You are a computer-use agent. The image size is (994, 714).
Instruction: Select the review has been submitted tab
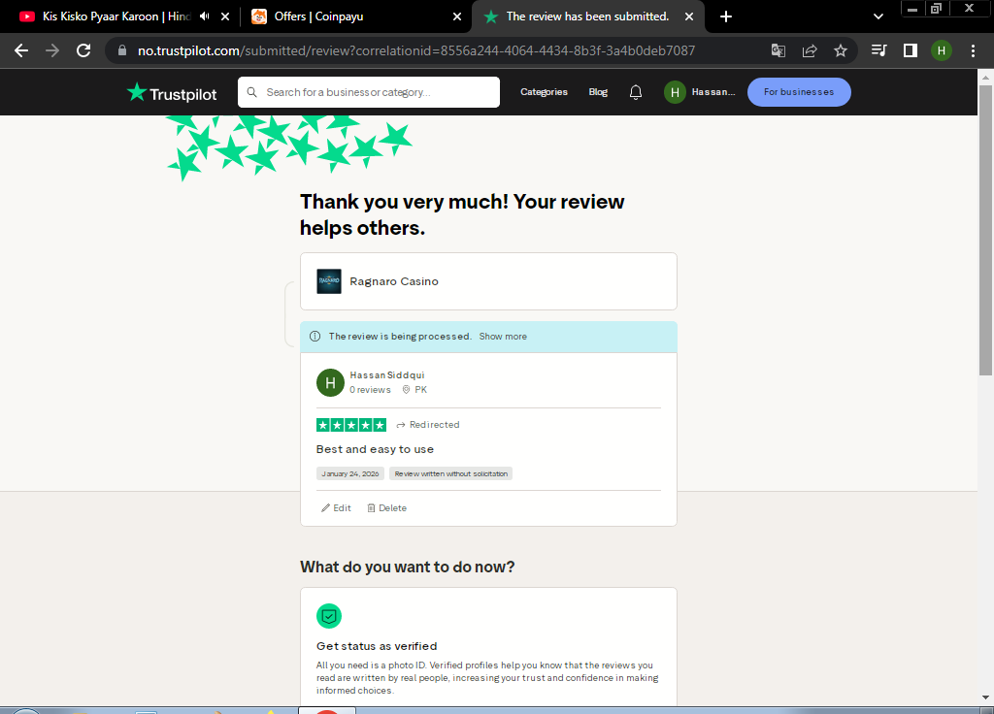point(587,16)
